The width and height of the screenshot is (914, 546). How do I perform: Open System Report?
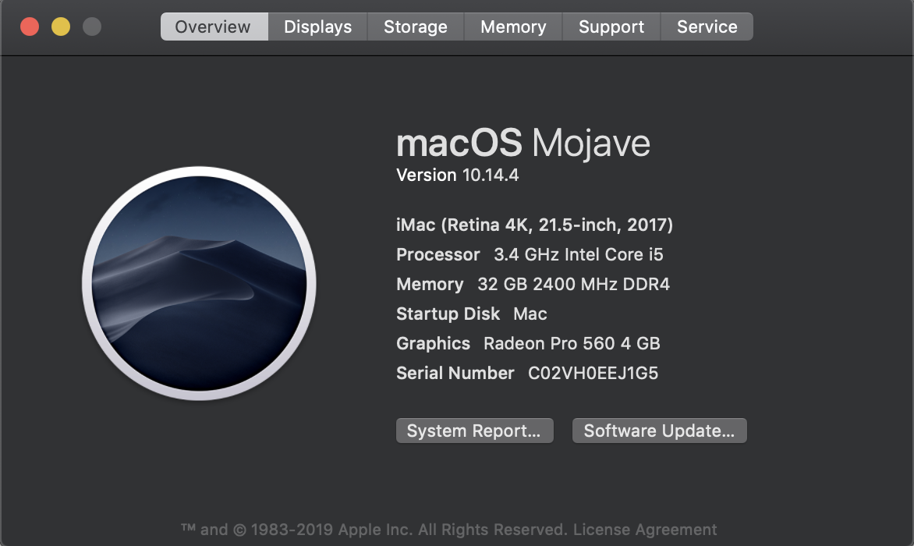[474, 431]
